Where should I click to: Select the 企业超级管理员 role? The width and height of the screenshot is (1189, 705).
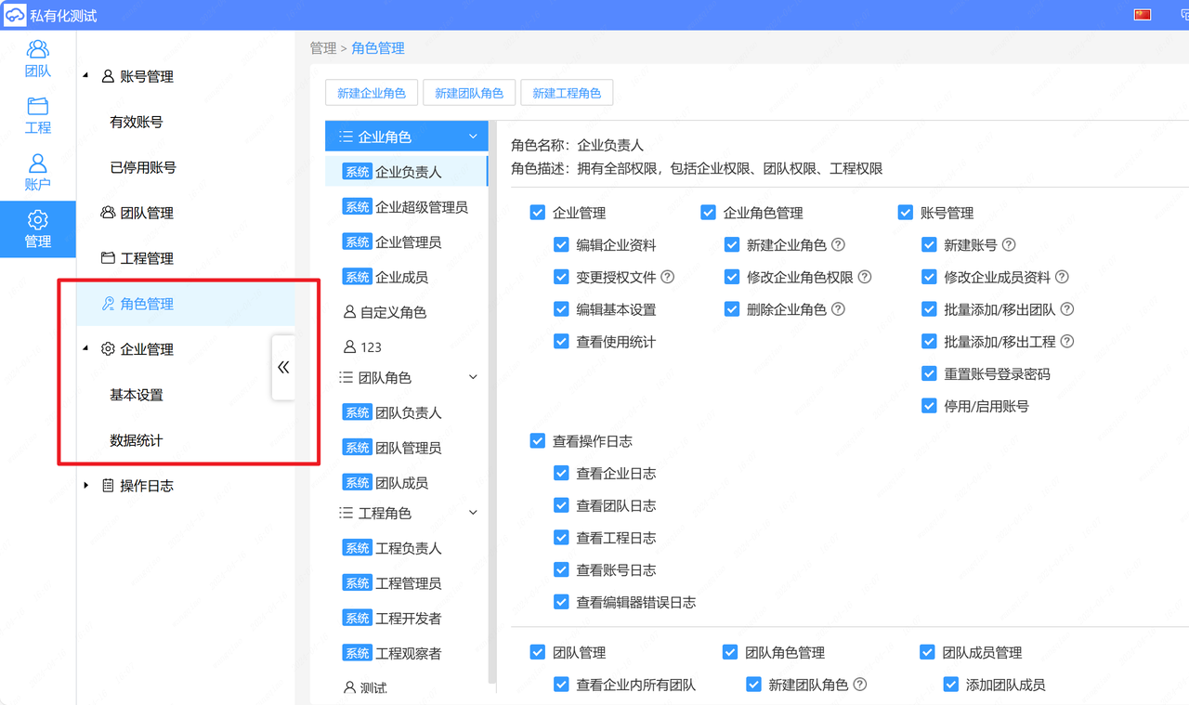point(406,207)
